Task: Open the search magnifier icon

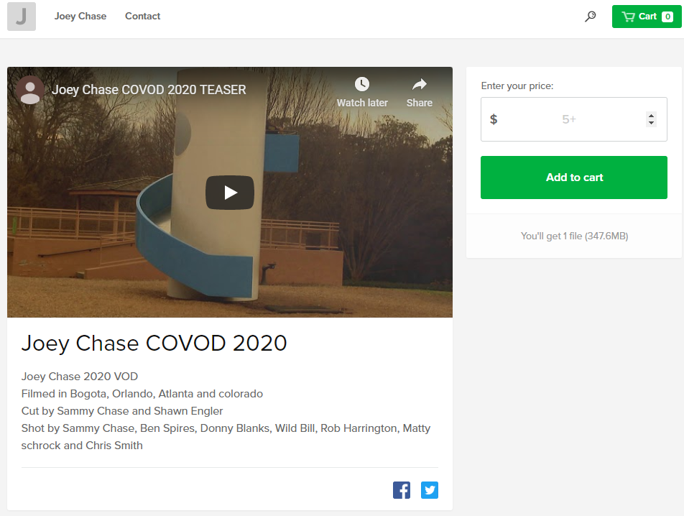Action: tap(590, 17)
